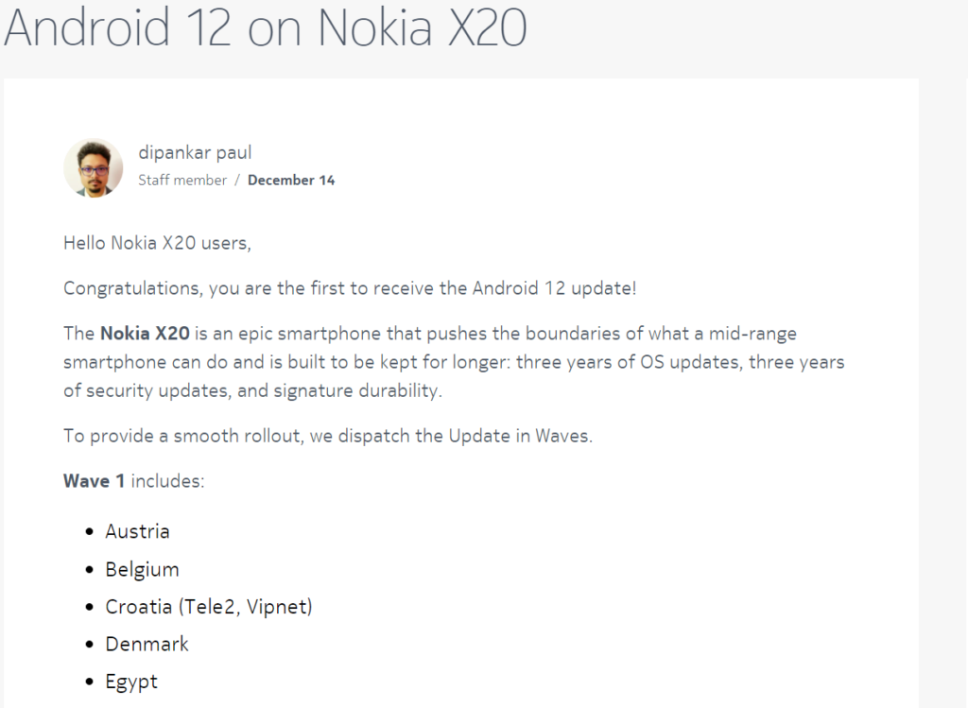Viewport: 968px width, 708px height.
Task: Click the line starting with smartphone can do
Action: (x=454, y=362)
